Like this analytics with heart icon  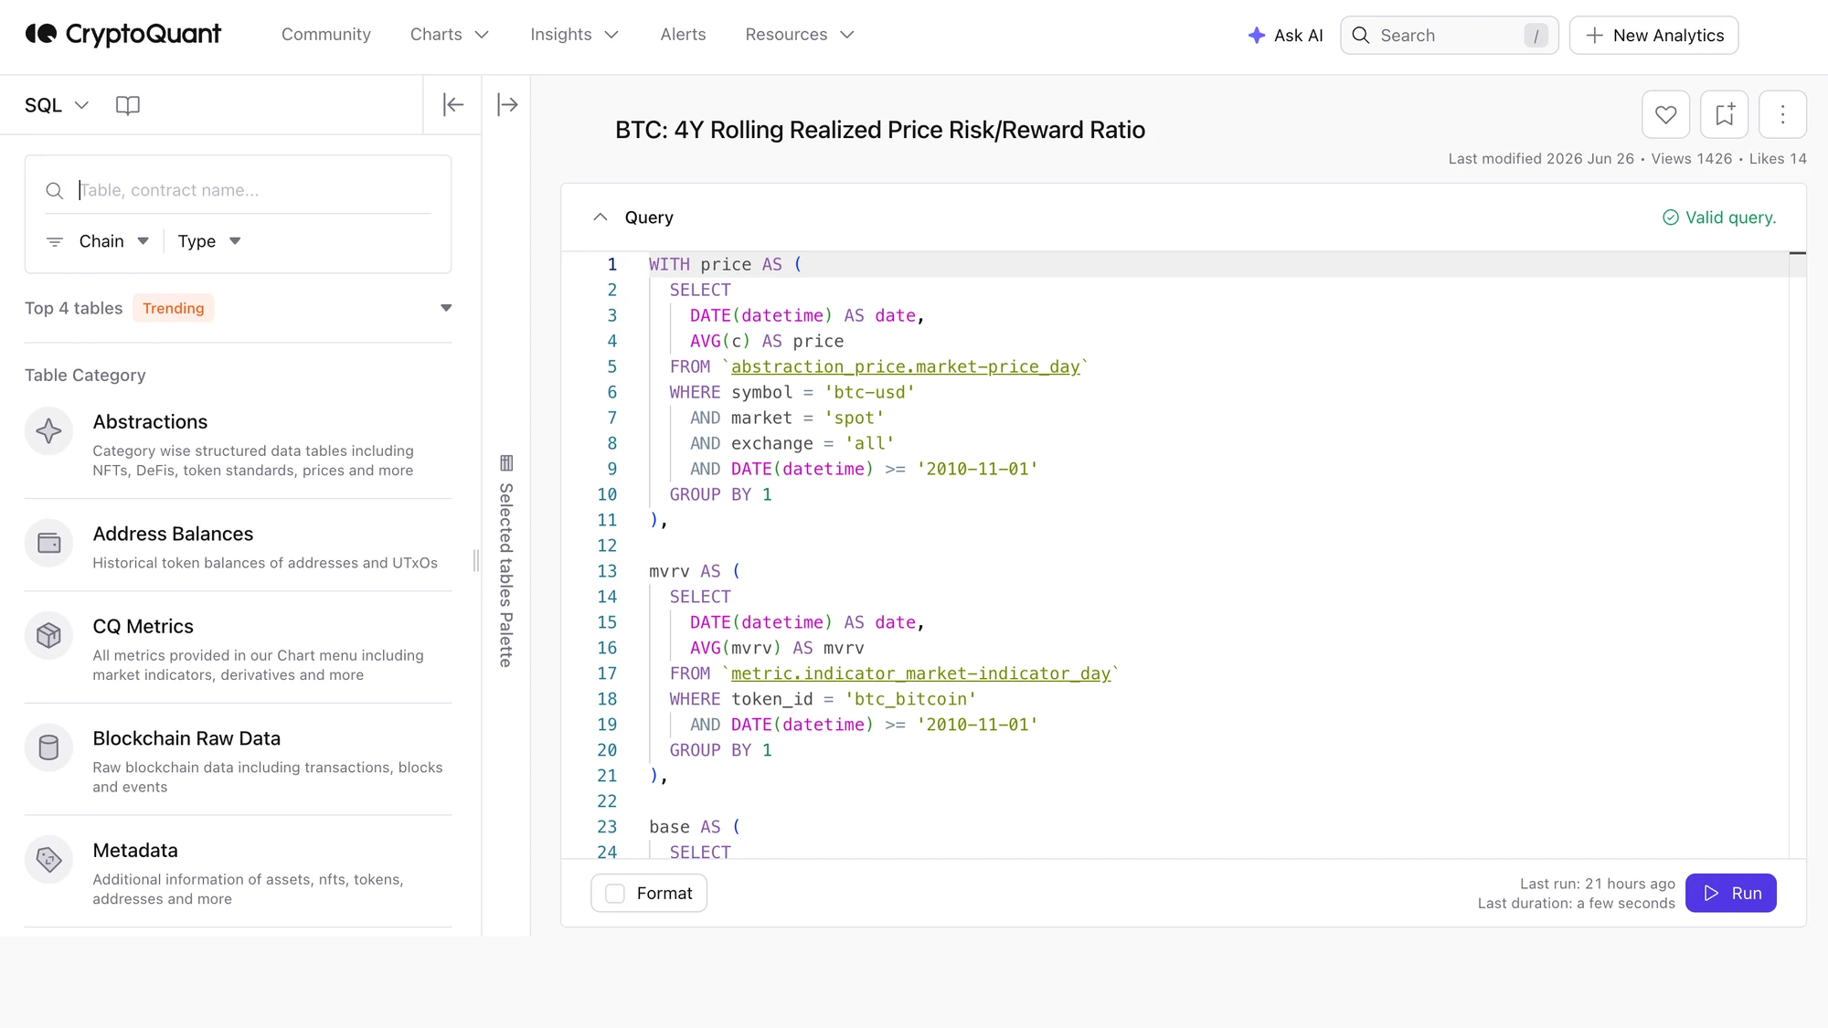[1665, 114]
